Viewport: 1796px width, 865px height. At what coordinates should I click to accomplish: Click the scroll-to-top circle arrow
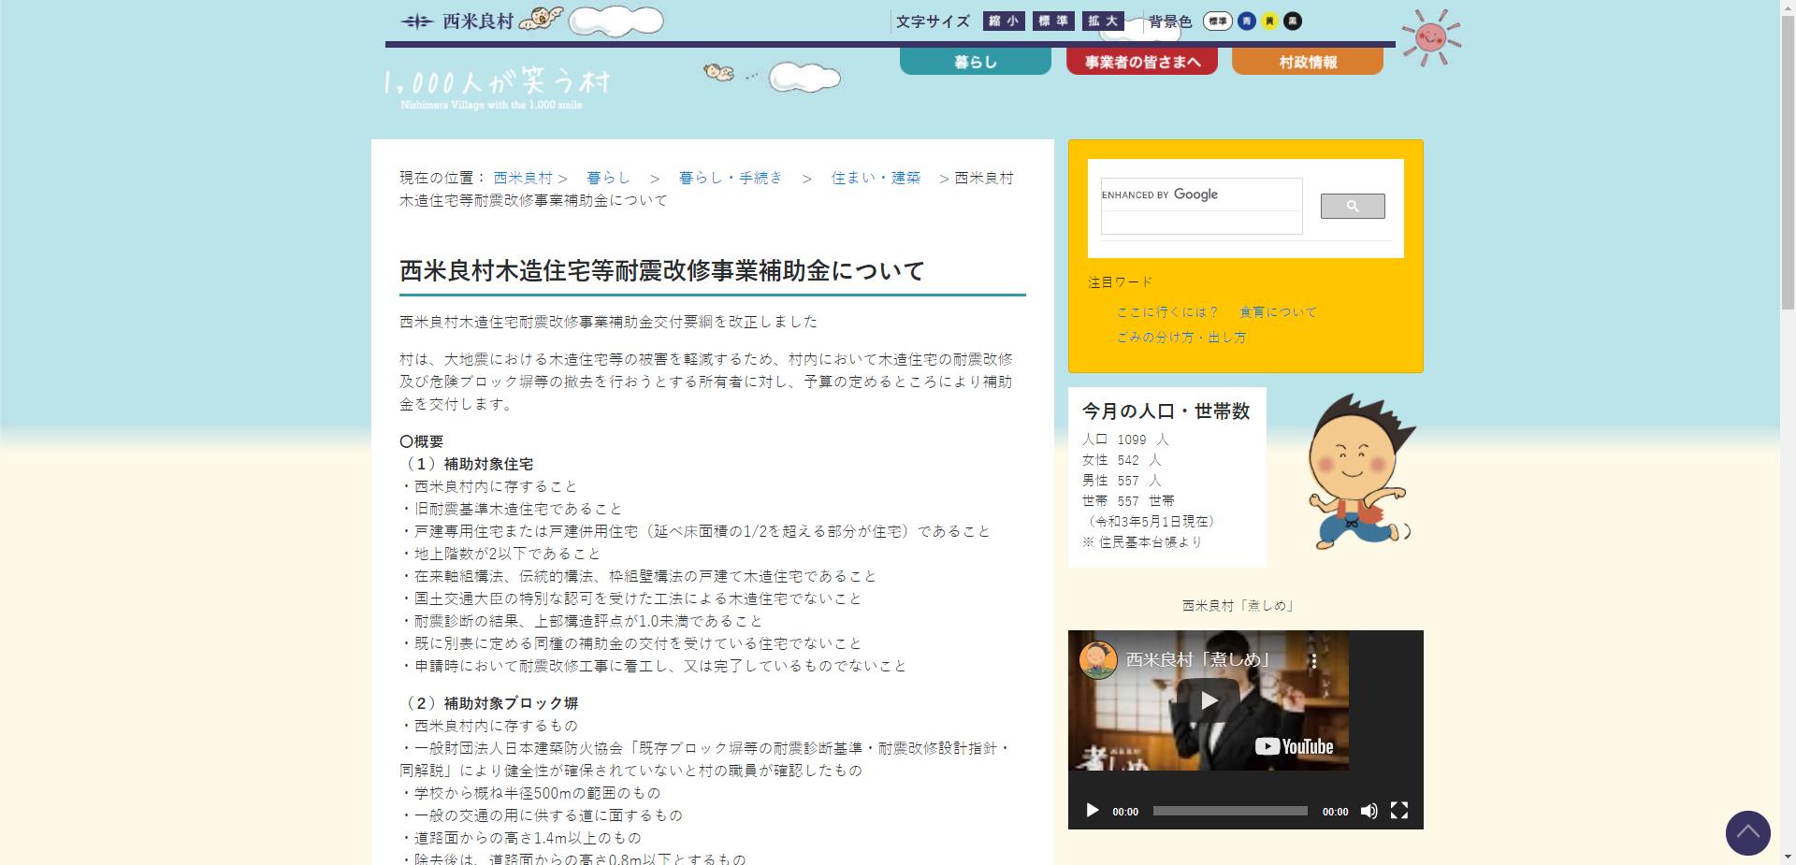pos(1747,832)
